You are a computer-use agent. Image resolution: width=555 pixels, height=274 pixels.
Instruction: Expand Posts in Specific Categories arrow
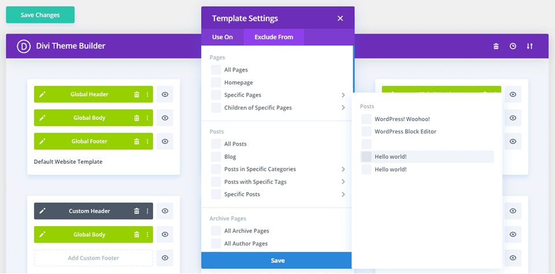343,169
